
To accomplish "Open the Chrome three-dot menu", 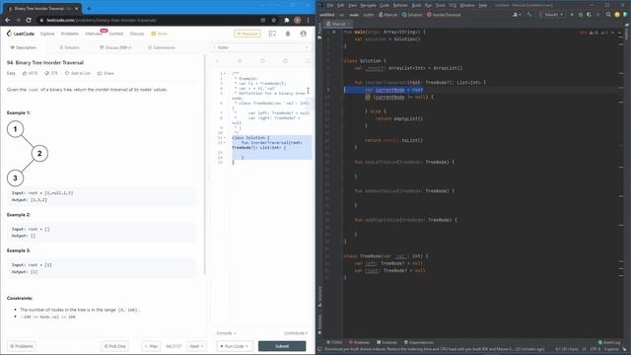I will [309, 20].
